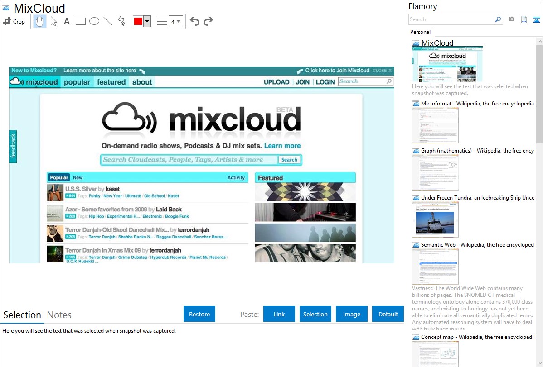Click the vertical feedback tab
The image size is (543, 367).
(x=13, y=147)
